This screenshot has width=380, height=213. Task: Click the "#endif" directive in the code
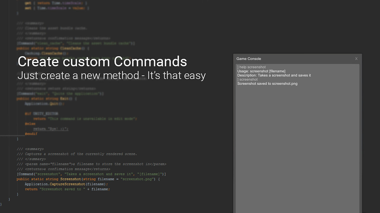(31, 134)
